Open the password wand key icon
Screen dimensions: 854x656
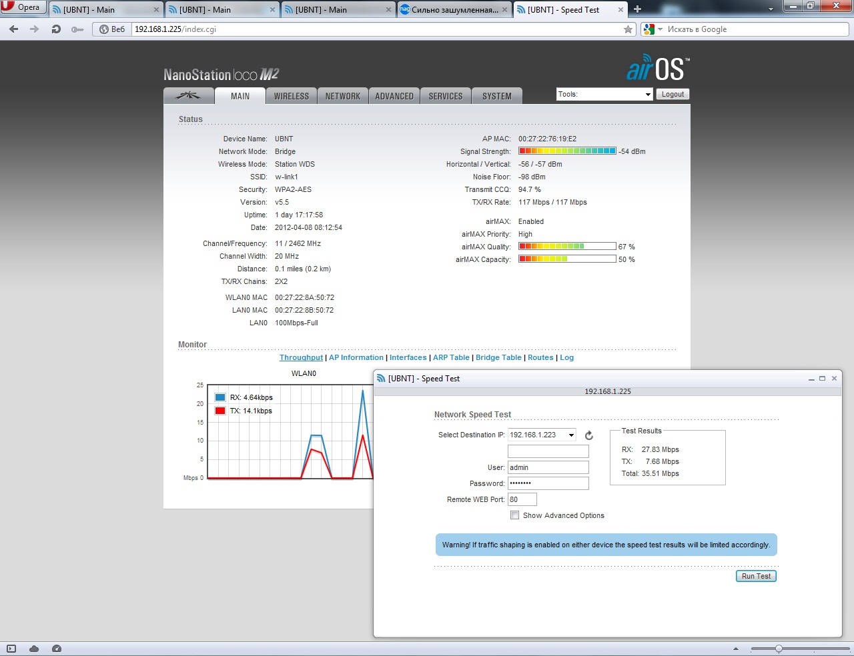[x=77, y=29]
